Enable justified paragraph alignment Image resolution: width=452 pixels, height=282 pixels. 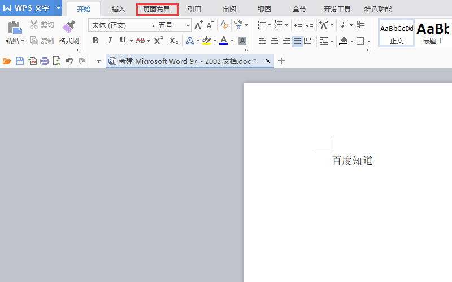(297, 41)
